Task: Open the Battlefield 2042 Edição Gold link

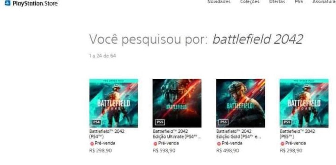Action: (239, 134)
